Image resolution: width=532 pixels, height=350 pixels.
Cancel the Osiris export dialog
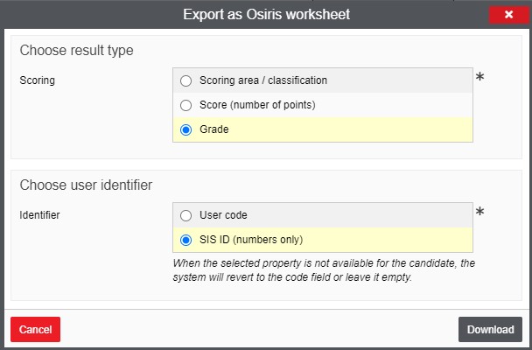coord(35,329)
